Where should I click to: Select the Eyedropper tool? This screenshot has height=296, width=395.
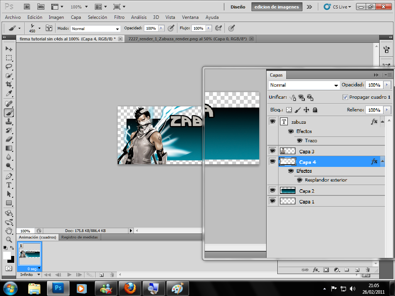(x=9, y=93)
